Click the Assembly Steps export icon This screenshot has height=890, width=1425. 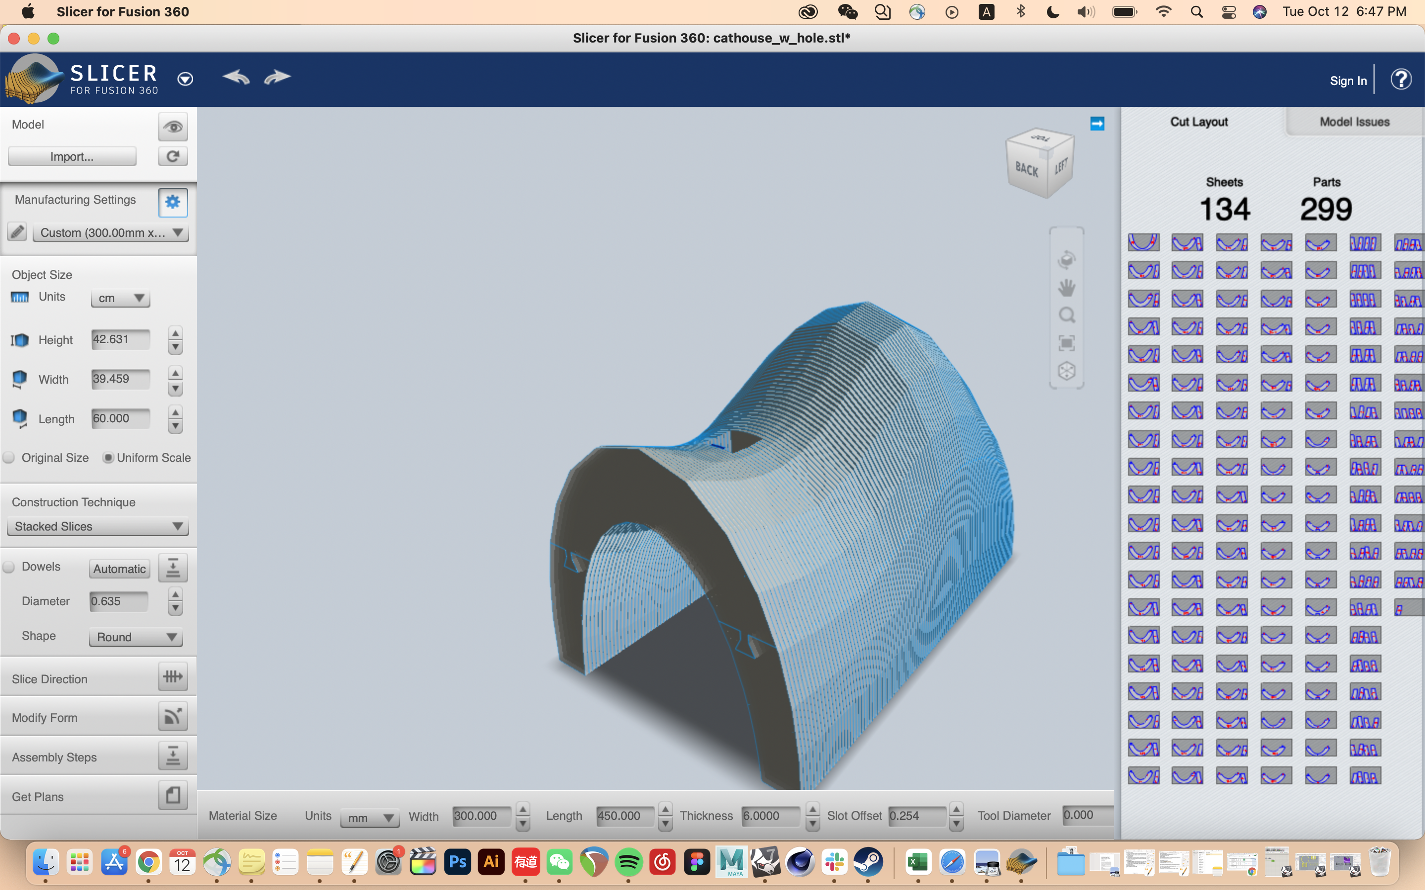(x=173, y=755)
